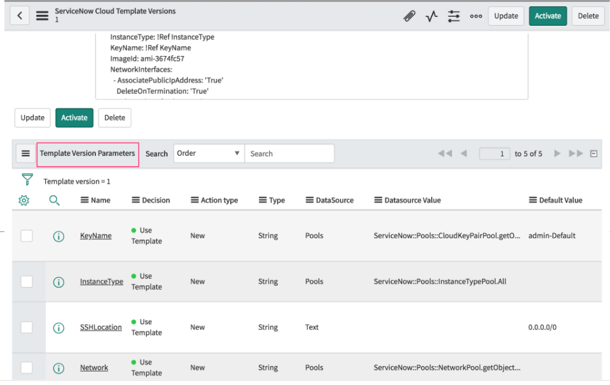
Task: Click the list Search text box
Action: pyautogui.click(x=289, y=153)
